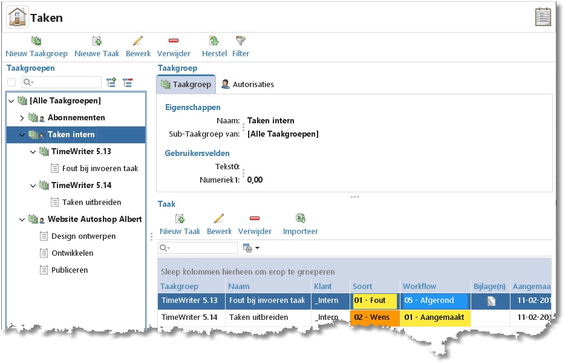The image size is (565, 364).
Task: Select Ontwikkelen in the tree
Action: coord(73,253)
